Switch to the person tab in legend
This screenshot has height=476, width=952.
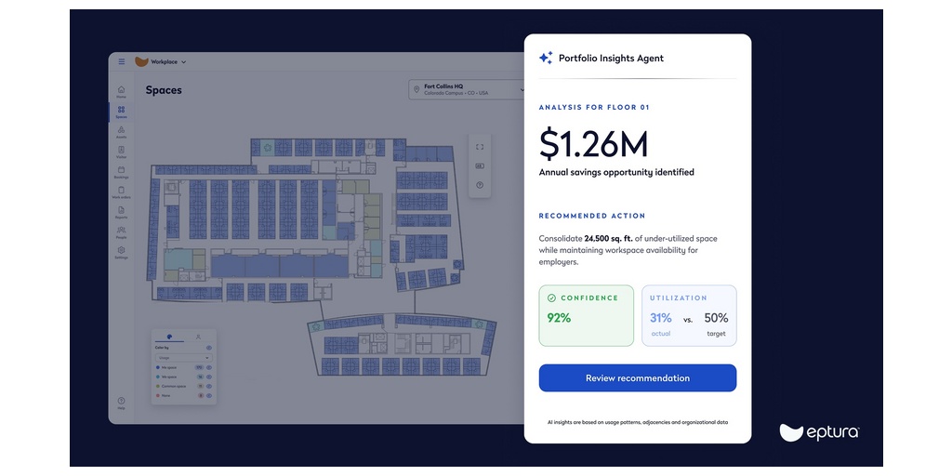[x=198, y=337]
